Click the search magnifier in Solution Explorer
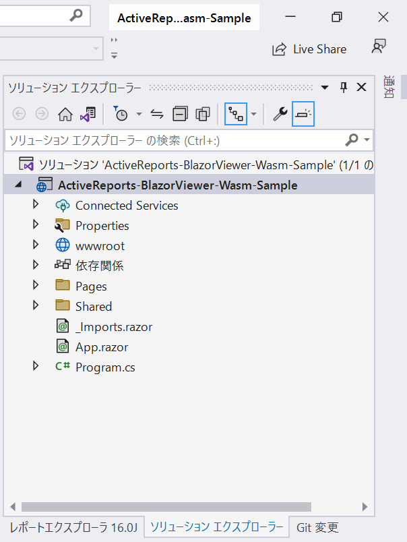The width and height of the screenshot is (407, 542). point(351,140)
